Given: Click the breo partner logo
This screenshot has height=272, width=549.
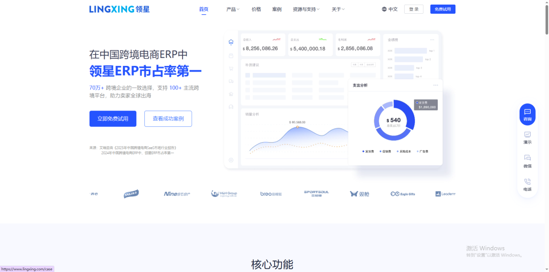Looking at the screenshot, I should coord(271,194).
